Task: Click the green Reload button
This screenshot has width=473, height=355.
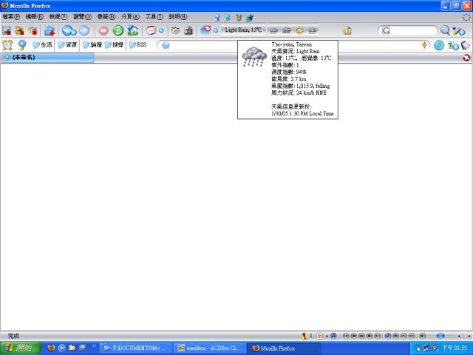Action: coord(118,30)
